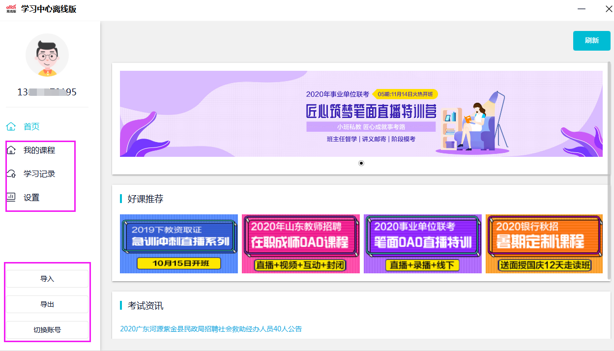614x351 pixels.
Task: Open the 2020银行秋招 course thumbnail
Action: click(544, 244)
